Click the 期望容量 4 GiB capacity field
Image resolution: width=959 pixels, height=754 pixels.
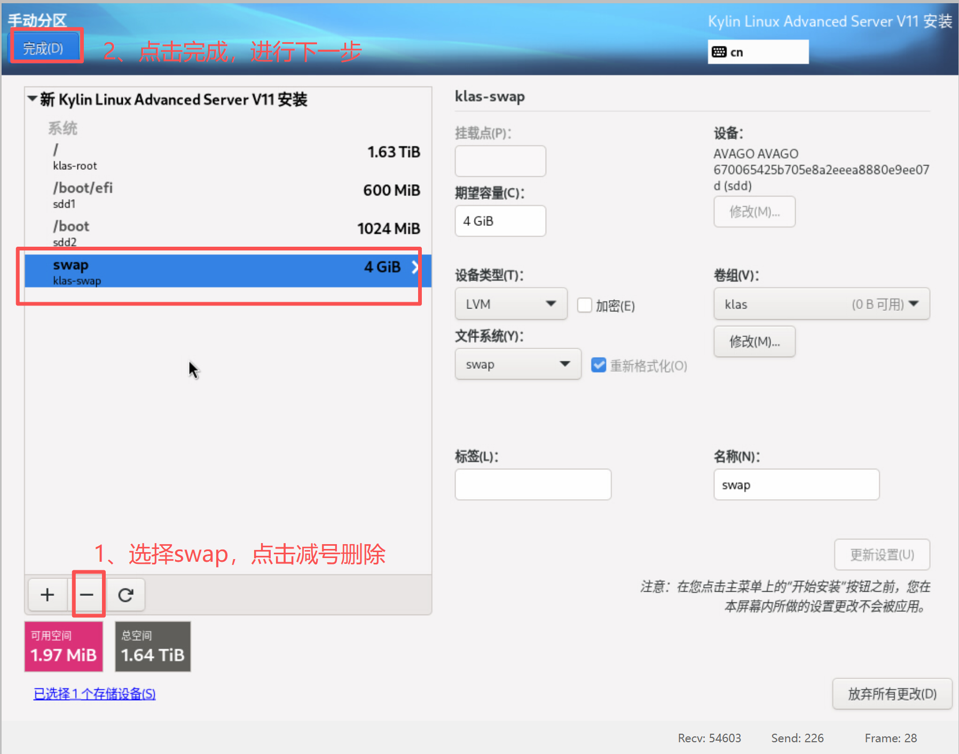(x=500, y=221)
